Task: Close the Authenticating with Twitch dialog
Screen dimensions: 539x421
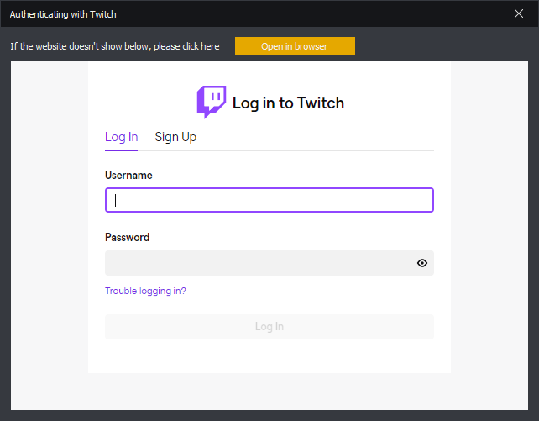Action: pyautogui.click(x=518, y=13)
